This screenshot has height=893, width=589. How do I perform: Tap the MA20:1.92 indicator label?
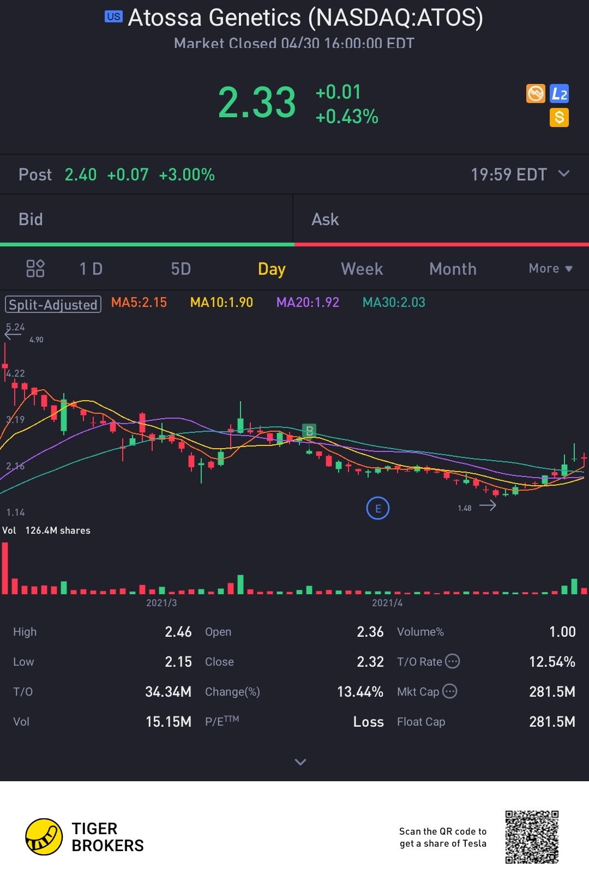308,302
